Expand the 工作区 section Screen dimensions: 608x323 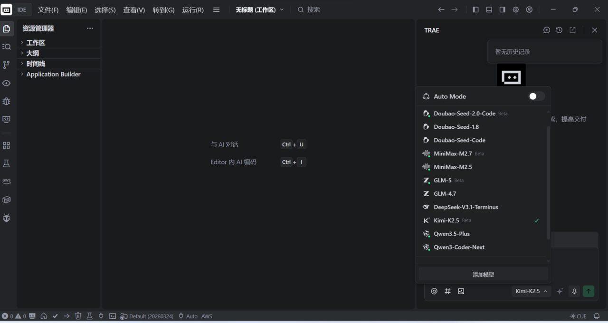[x=58, y=43]
